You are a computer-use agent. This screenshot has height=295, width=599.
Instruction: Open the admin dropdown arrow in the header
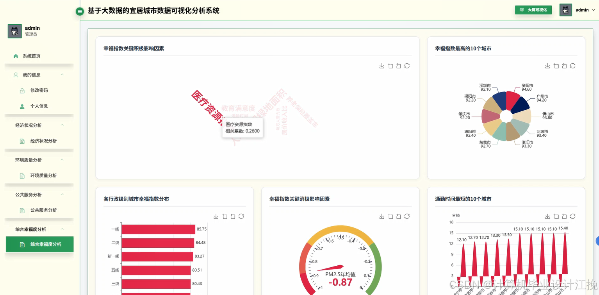coord(593,10)
